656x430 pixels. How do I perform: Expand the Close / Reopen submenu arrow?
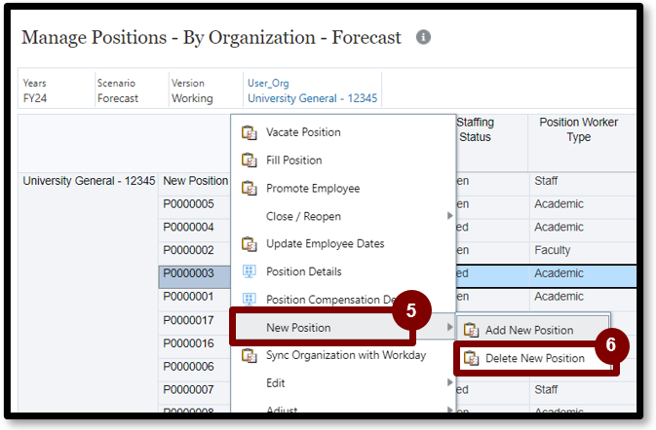[449, 216]
